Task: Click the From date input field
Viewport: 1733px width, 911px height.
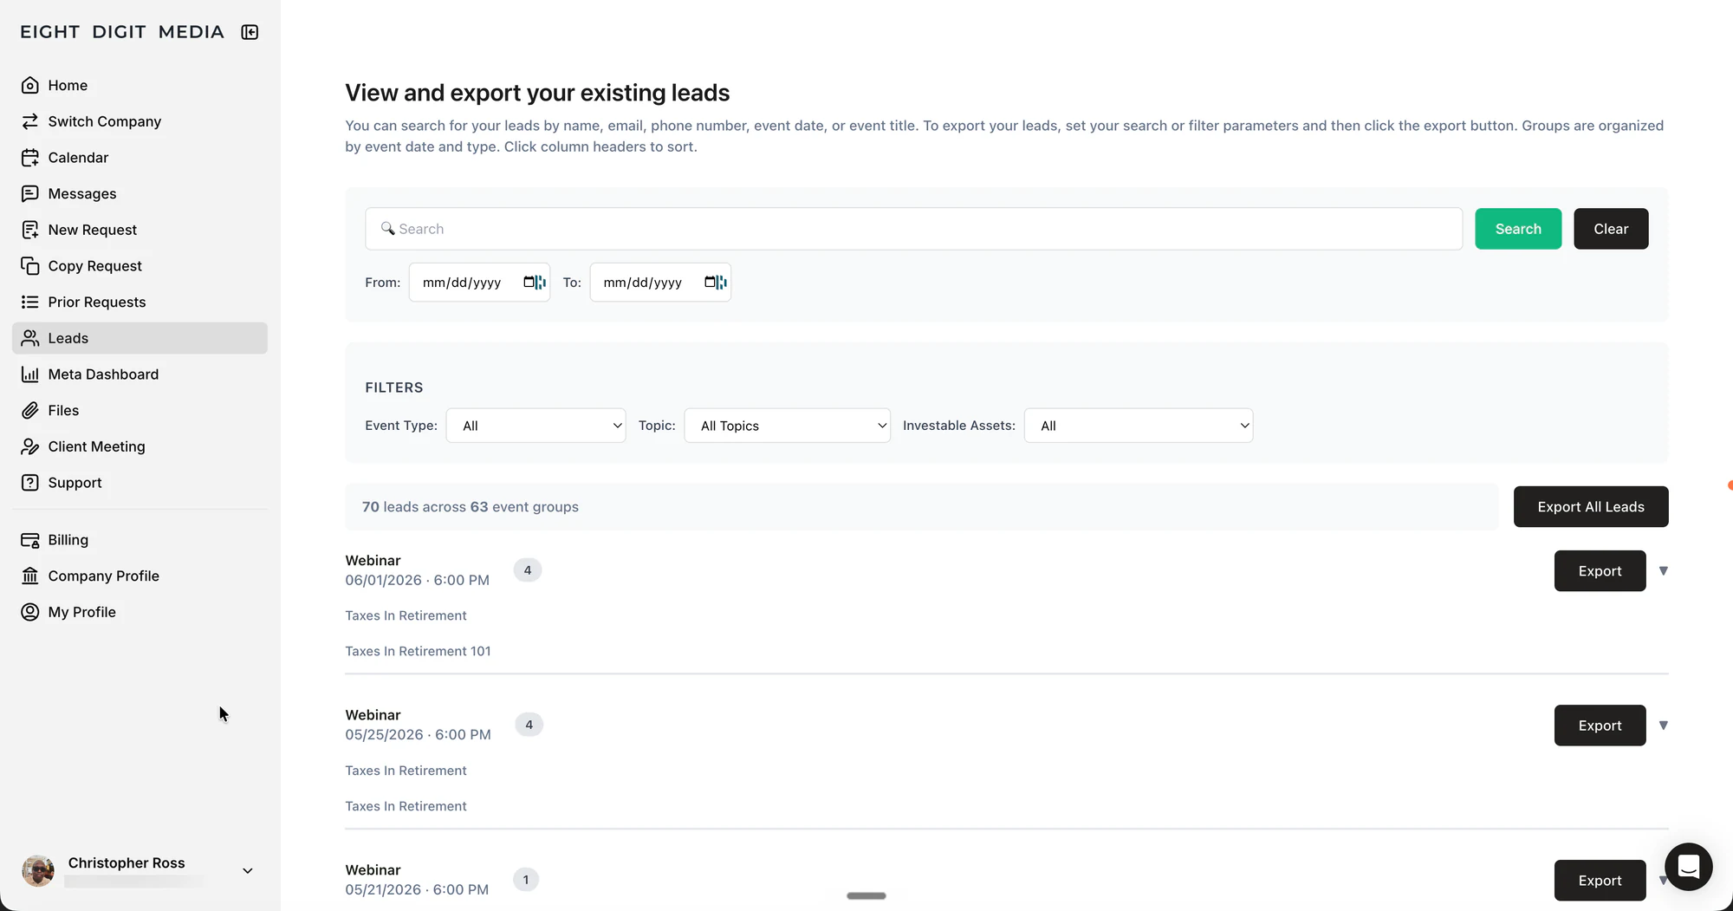Action: (479, 283)
